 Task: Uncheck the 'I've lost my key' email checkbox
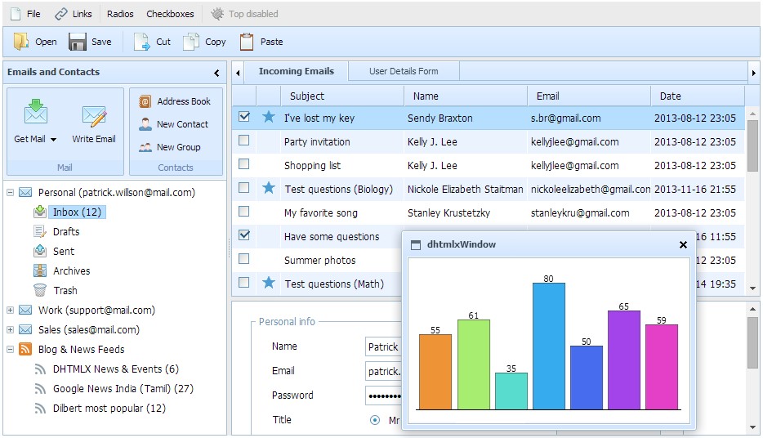click(243, 118)
